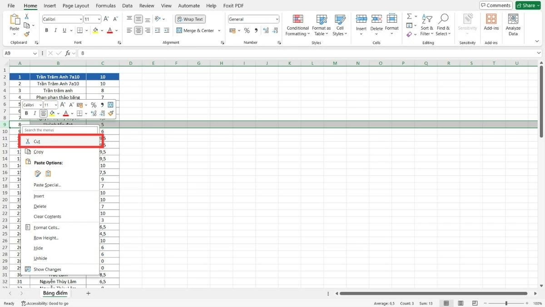
Task: Switch to the Formulas ribbon tab
Action: 105,5
